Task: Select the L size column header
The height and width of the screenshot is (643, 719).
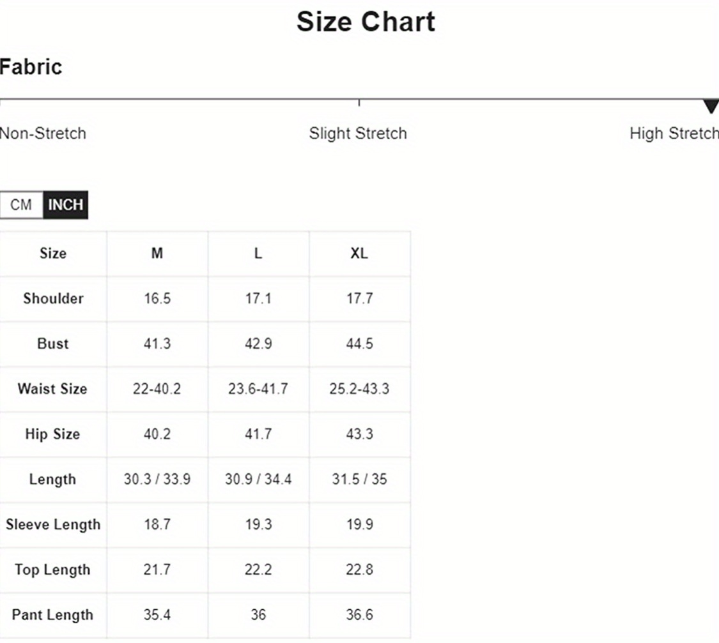Action: pos(258,253)
